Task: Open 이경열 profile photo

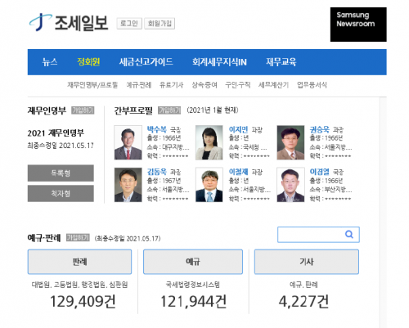Action: [x=290, y=185]
